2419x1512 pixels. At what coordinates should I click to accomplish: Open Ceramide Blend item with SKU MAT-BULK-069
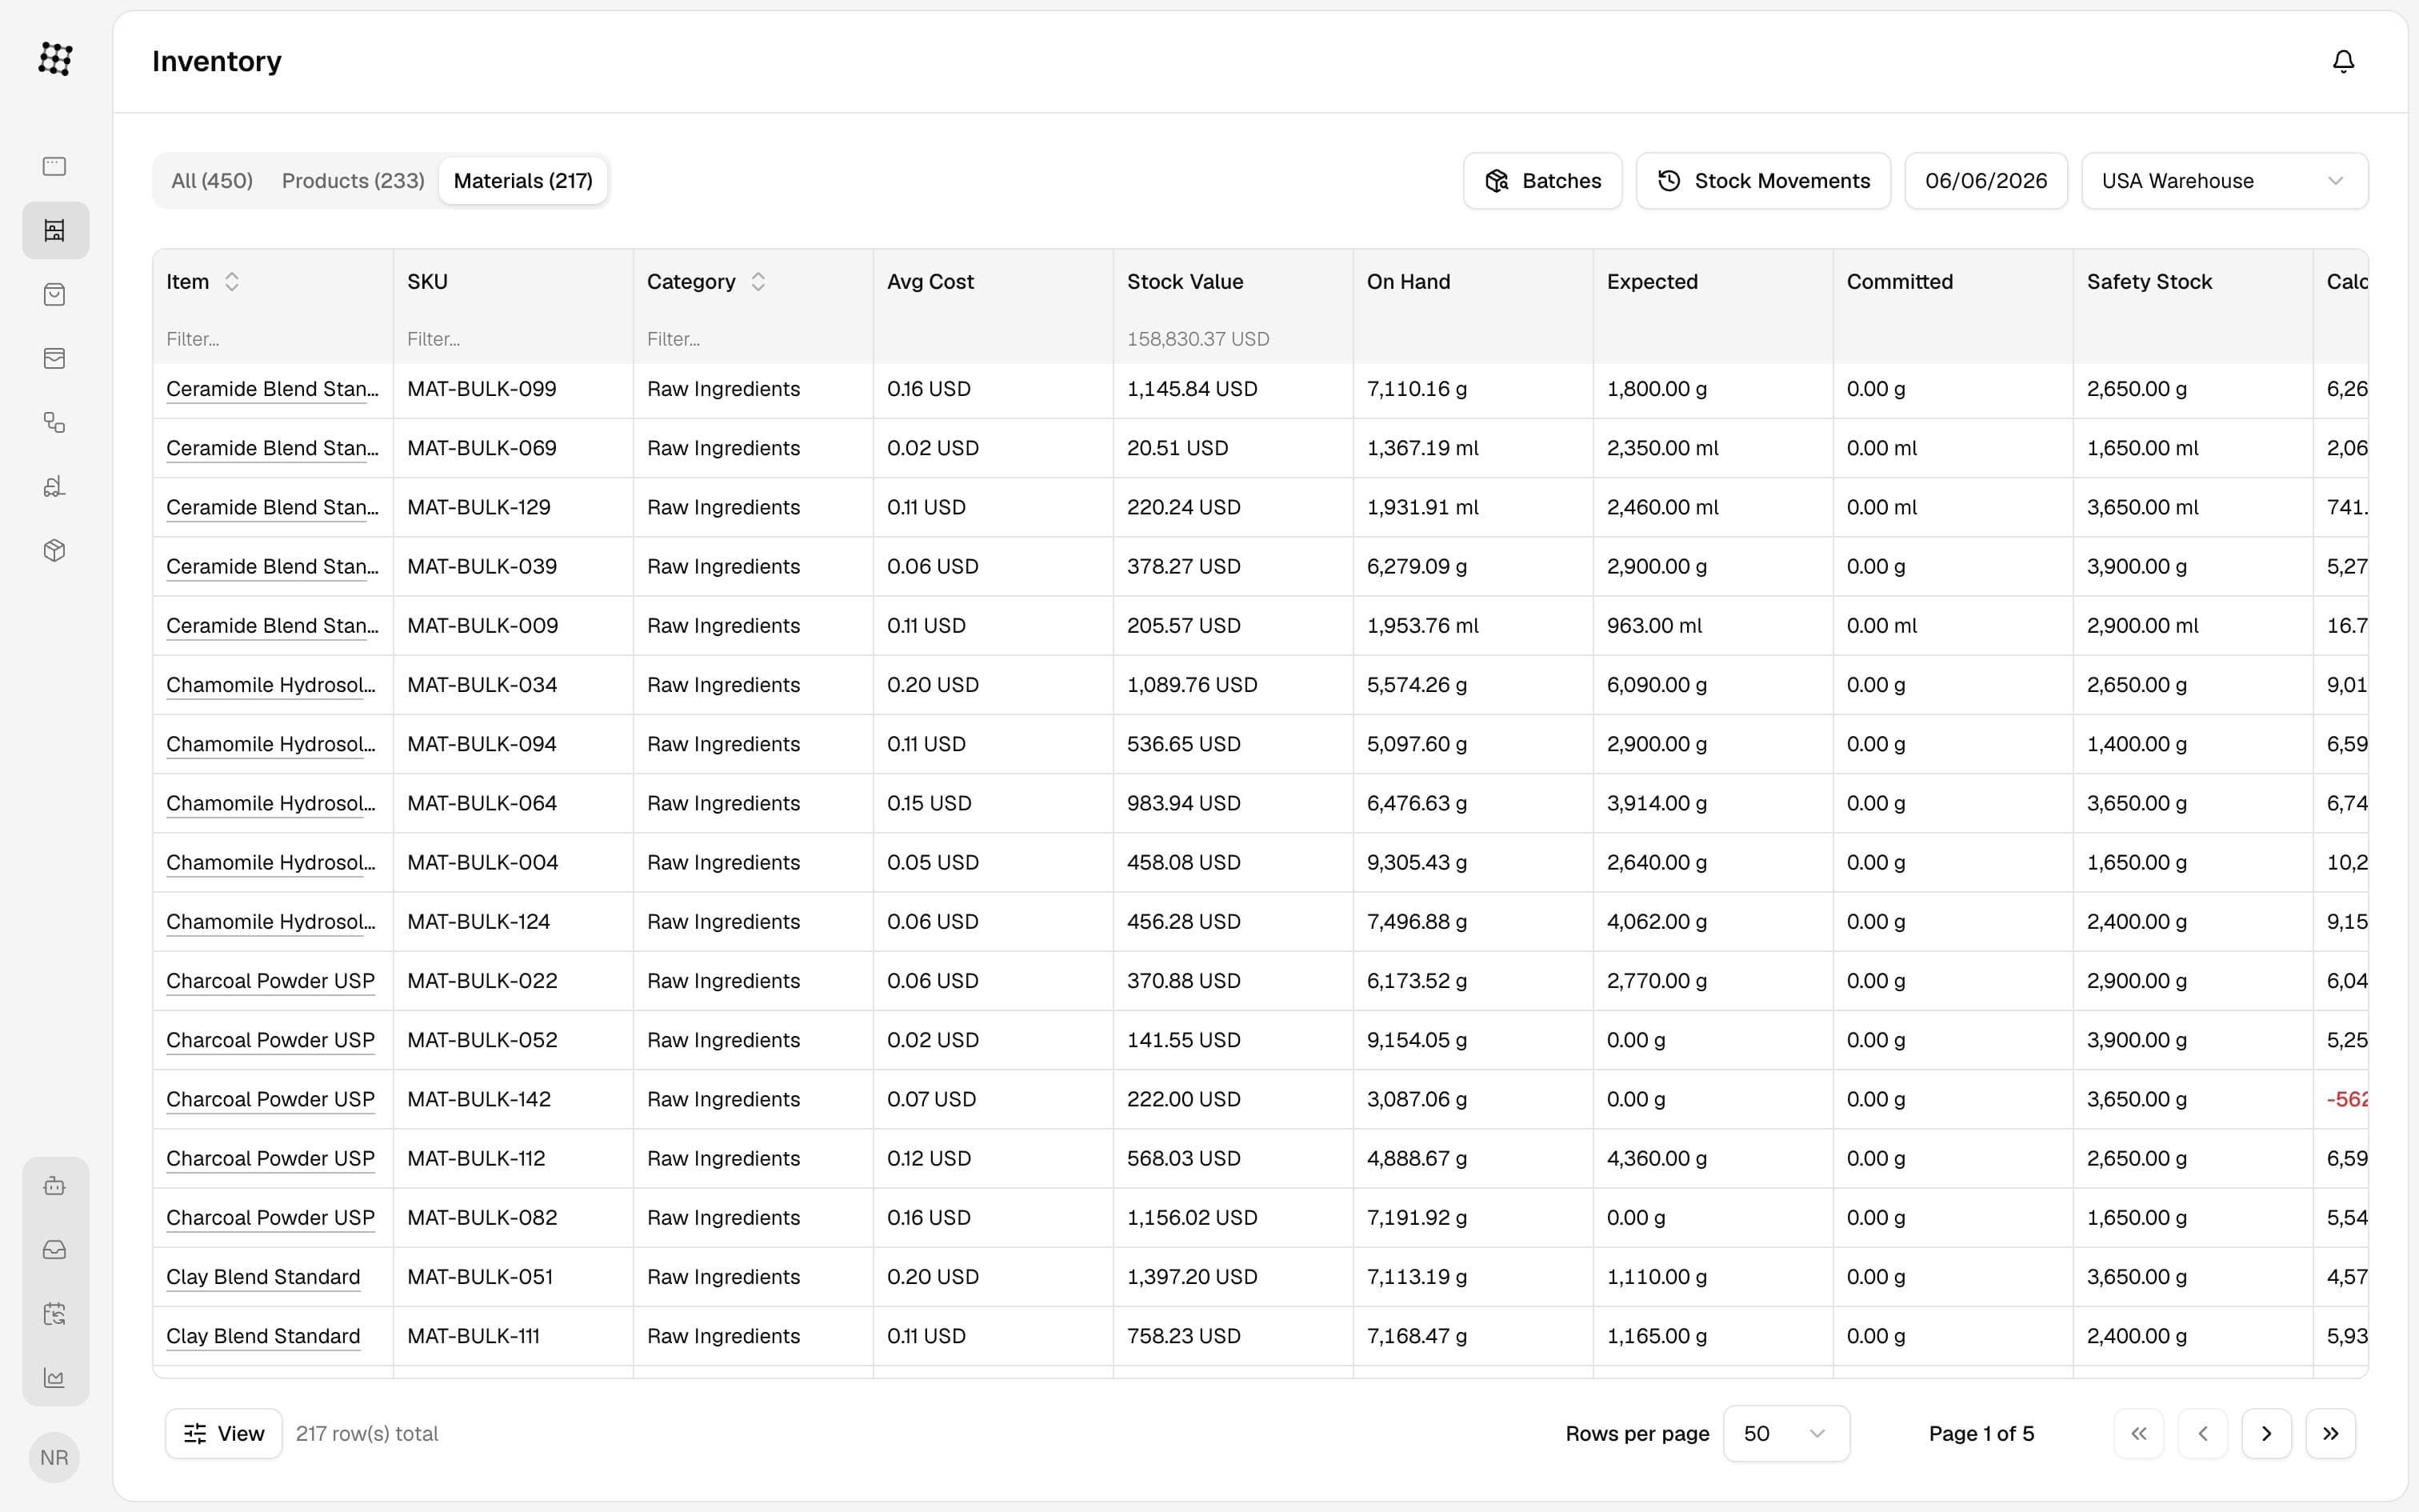point(272,448)
